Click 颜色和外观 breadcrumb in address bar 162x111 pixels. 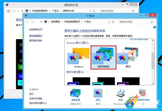point(69,11)
